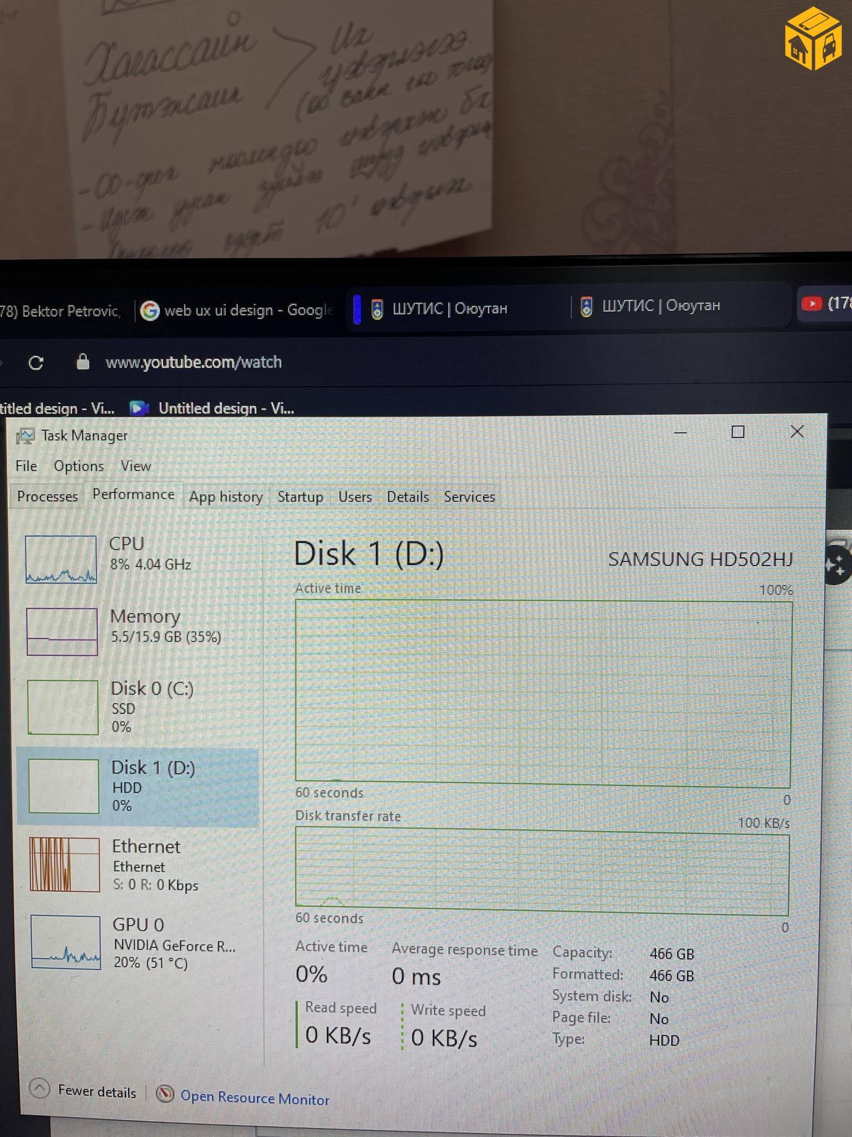This screenshot has height=1137, width=852.
Task: Click the padlock site security icon
Action: coord(83,362)
